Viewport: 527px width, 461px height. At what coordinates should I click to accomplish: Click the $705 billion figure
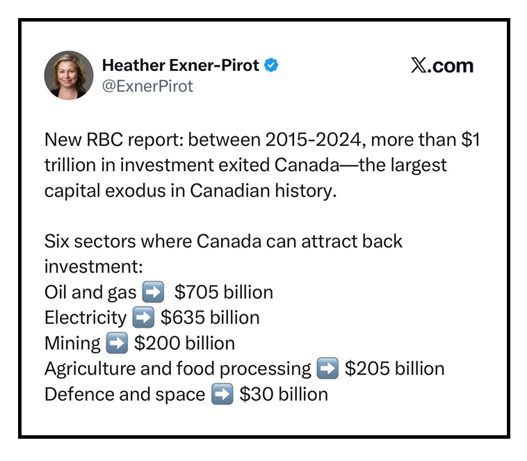pos(224,292)
